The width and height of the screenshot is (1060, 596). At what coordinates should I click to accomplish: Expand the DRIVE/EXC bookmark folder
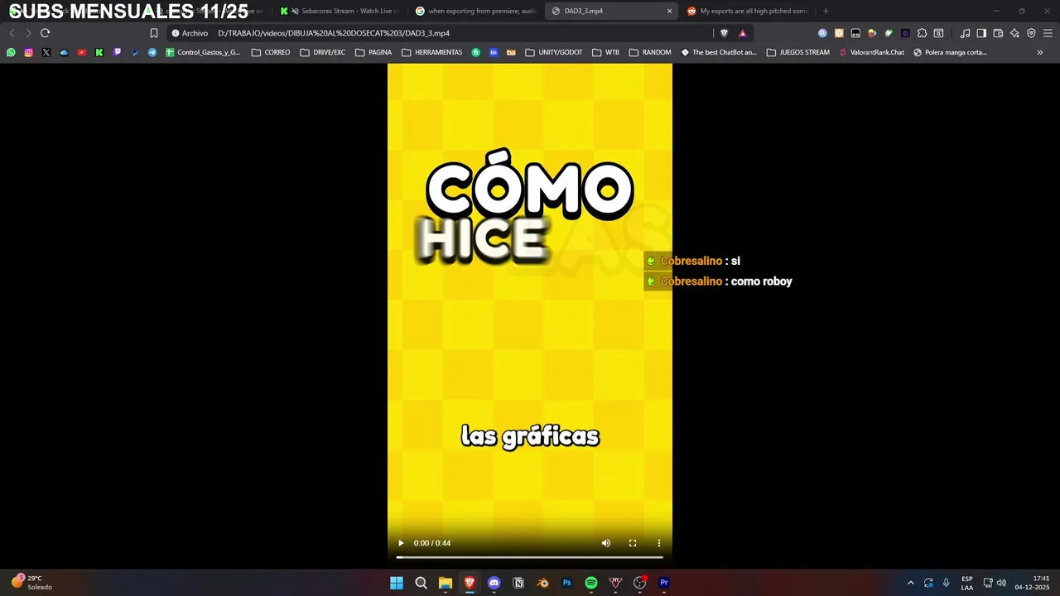(323, 52)
